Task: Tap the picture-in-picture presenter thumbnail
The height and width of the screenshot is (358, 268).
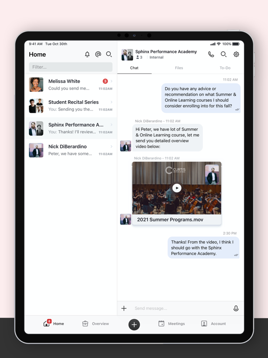Action: coord(212,175)
